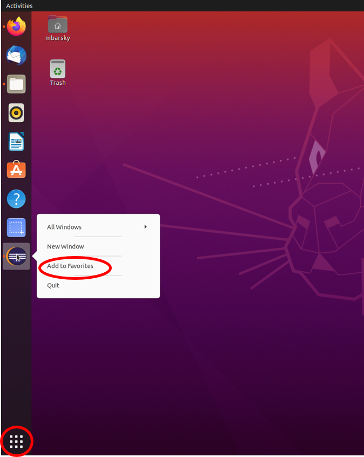Click the Eclipse icon in the dock
The height and width of the screenshot is (457, 364).
pos(16,256)
